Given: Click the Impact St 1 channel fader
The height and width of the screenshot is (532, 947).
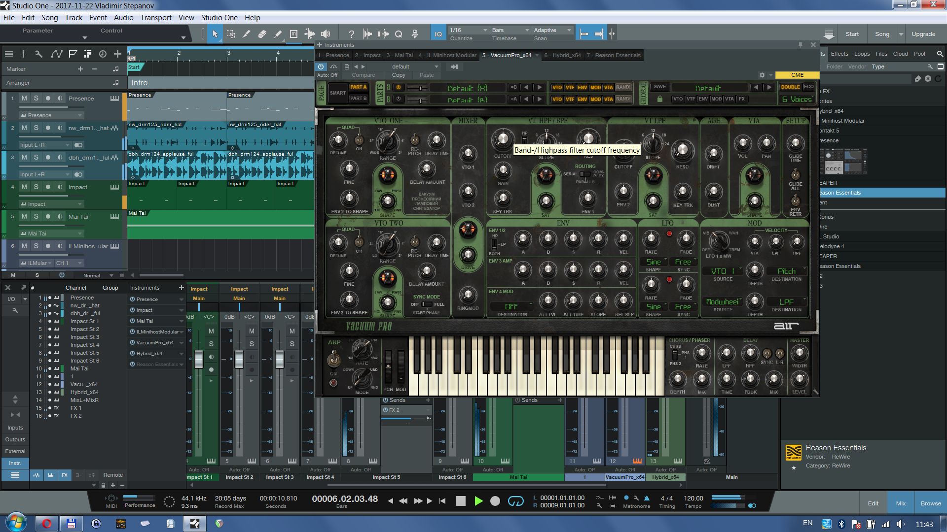Looking at the screenshot, I should tap(199, 359).
